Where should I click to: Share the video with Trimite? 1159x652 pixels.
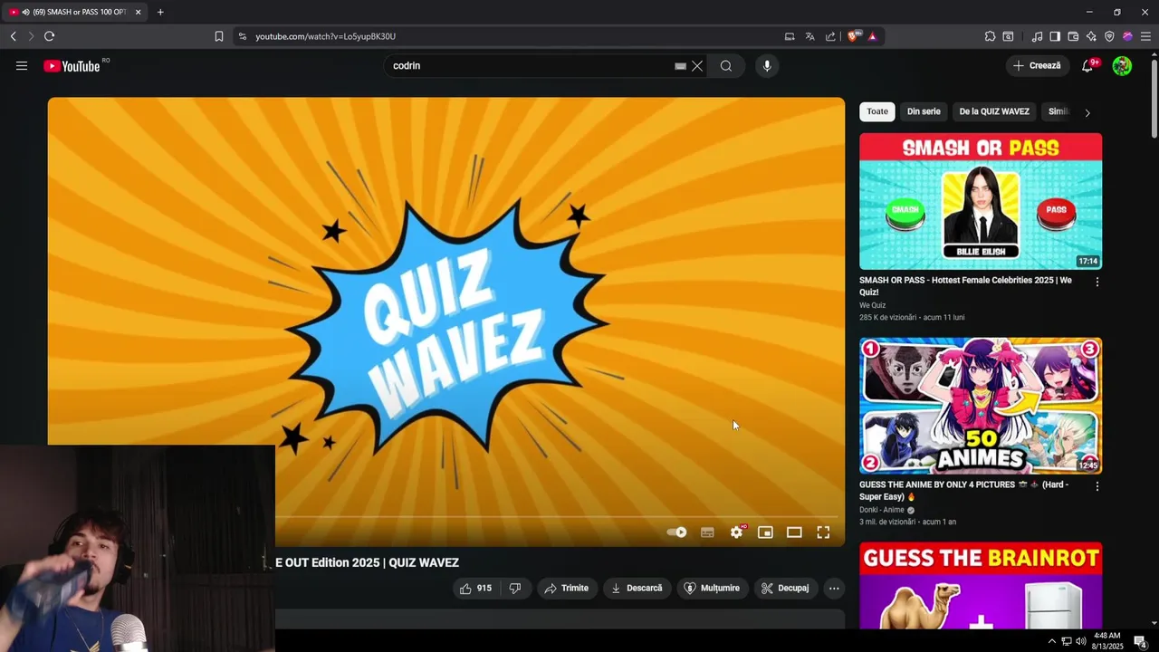click(x=567, y=589)
